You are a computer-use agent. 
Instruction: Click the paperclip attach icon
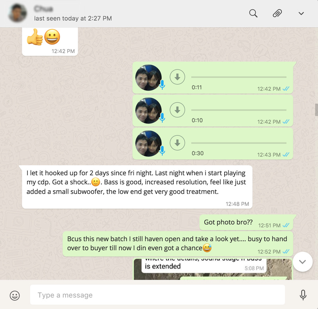pyautogui.click(x=277, y=14)
